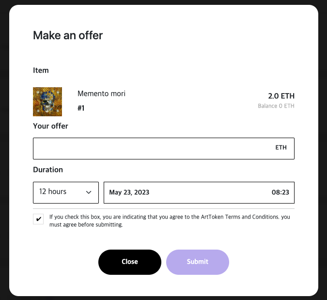The height and width of the screenshot is (300, 327).
Task: Click the 2.0 ETH price text
Action: click(281, 96)
